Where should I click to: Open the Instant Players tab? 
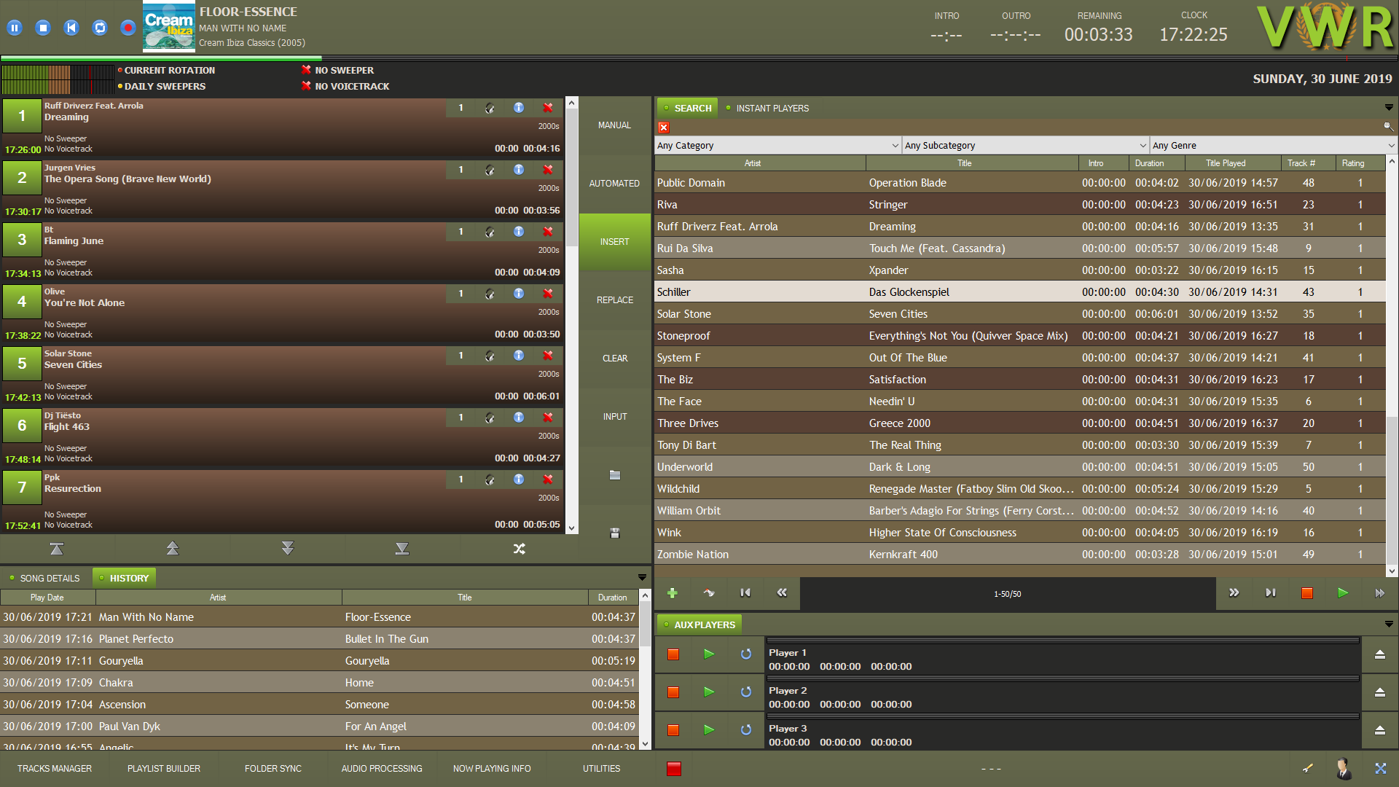[767, 109]
